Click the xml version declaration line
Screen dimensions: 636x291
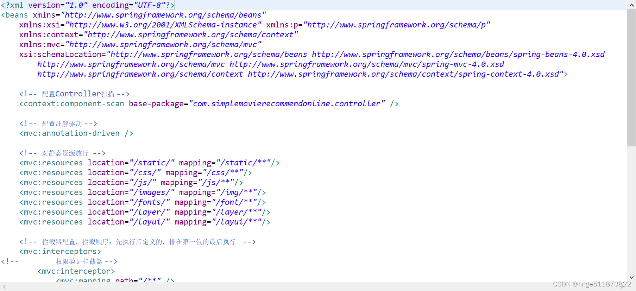(x=88, y=5)
